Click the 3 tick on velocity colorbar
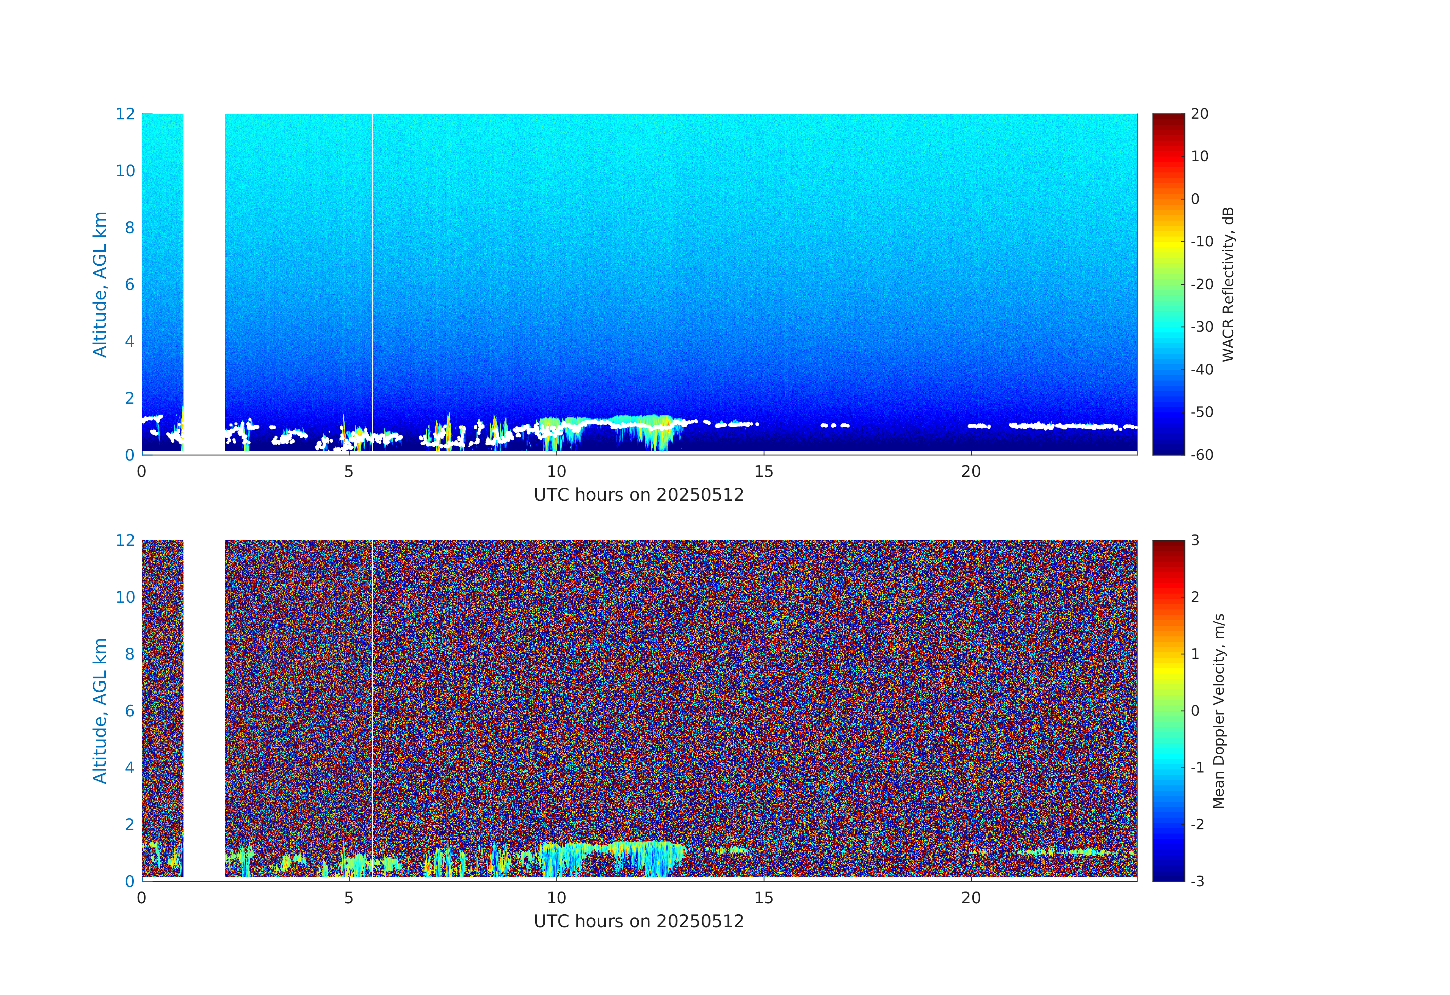This screenshot has height=995, width=1450. [1195, 540]
